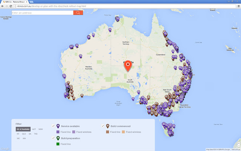Image resolution: width=241 pixels, height=151 pixels.
Task: Click the South Australia map label
Action: pos(130,81)
